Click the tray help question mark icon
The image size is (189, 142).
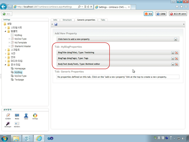point(167,138)
